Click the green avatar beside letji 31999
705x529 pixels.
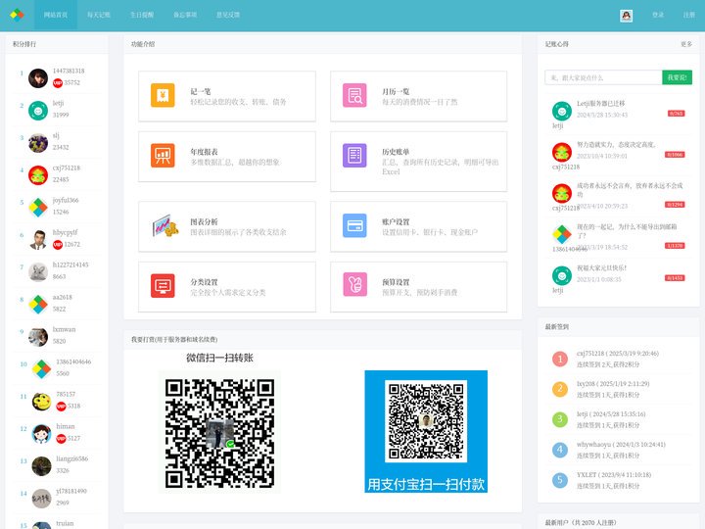tap(38, 111)
